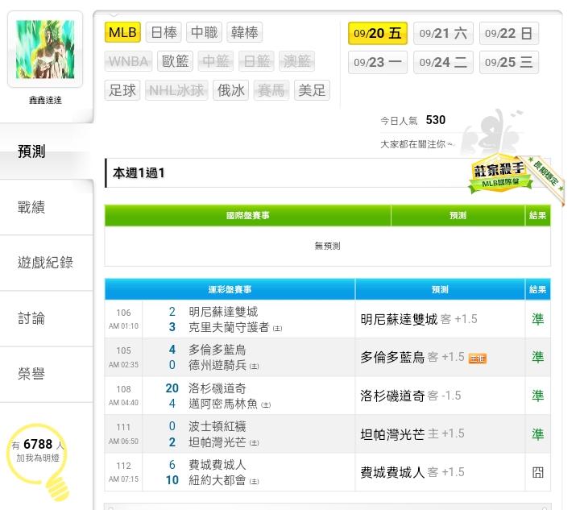Click team 費城費城人 in game 112
This screenshot has height=510, width=580.
coord(217,465)
